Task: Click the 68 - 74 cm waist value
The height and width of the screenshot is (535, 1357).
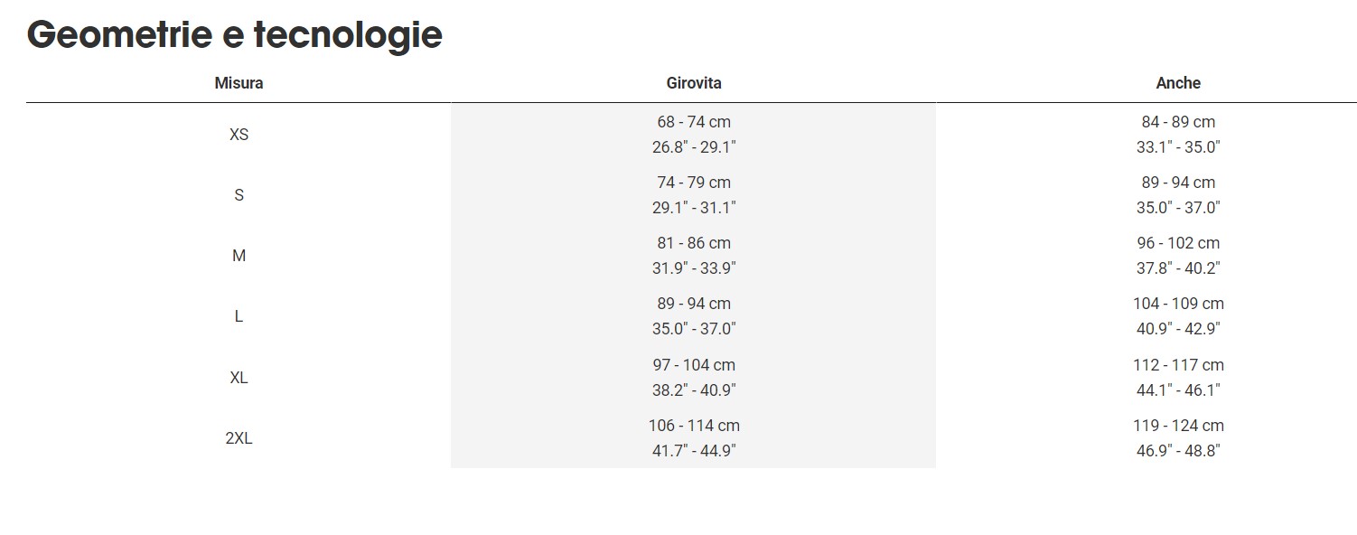Action: (694, 122)
